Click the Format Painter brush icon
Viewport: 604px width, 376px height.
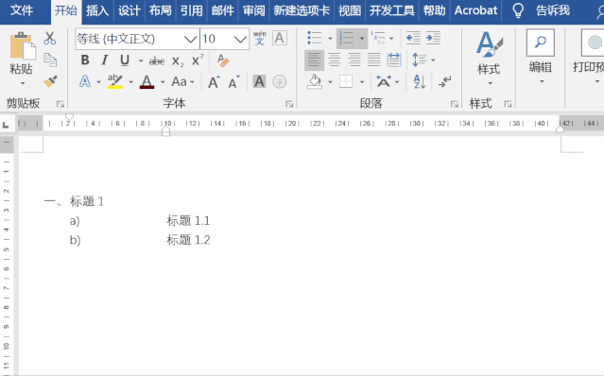point(50,81)
